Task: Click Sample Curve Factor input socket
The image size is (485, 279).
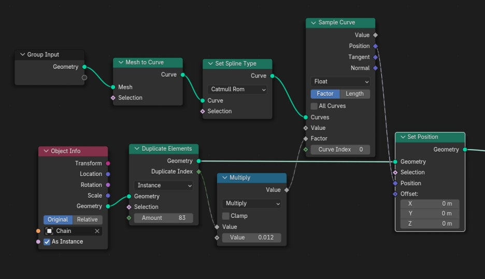Action: (x=306, y=139)
